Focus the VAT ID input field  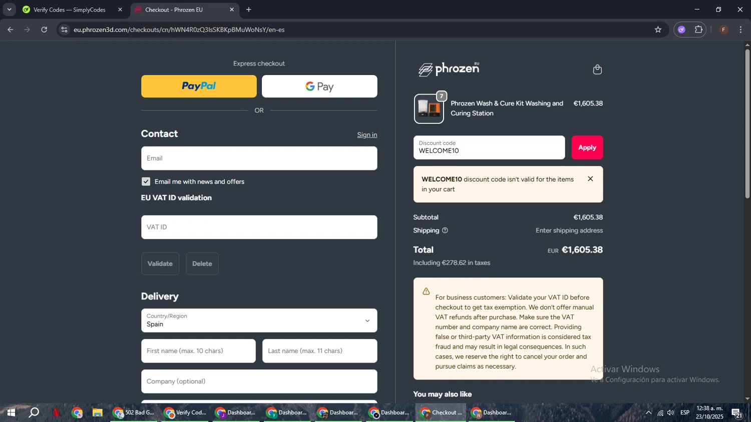[x=259, y=227]
